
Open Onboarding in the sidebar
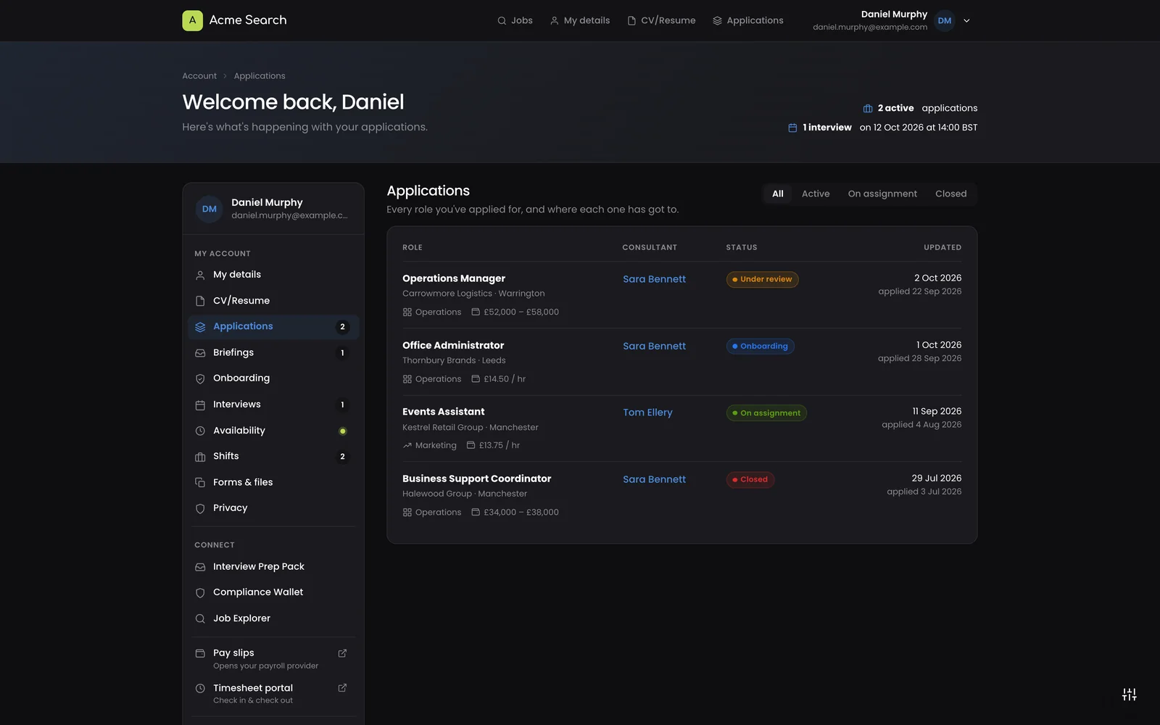click(x=273, y=378)
